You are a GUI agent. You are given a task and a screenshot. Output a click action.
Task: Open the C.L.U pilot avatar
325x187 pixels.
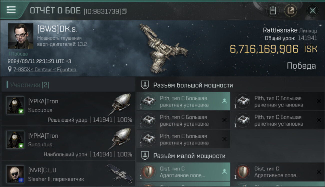15,174
